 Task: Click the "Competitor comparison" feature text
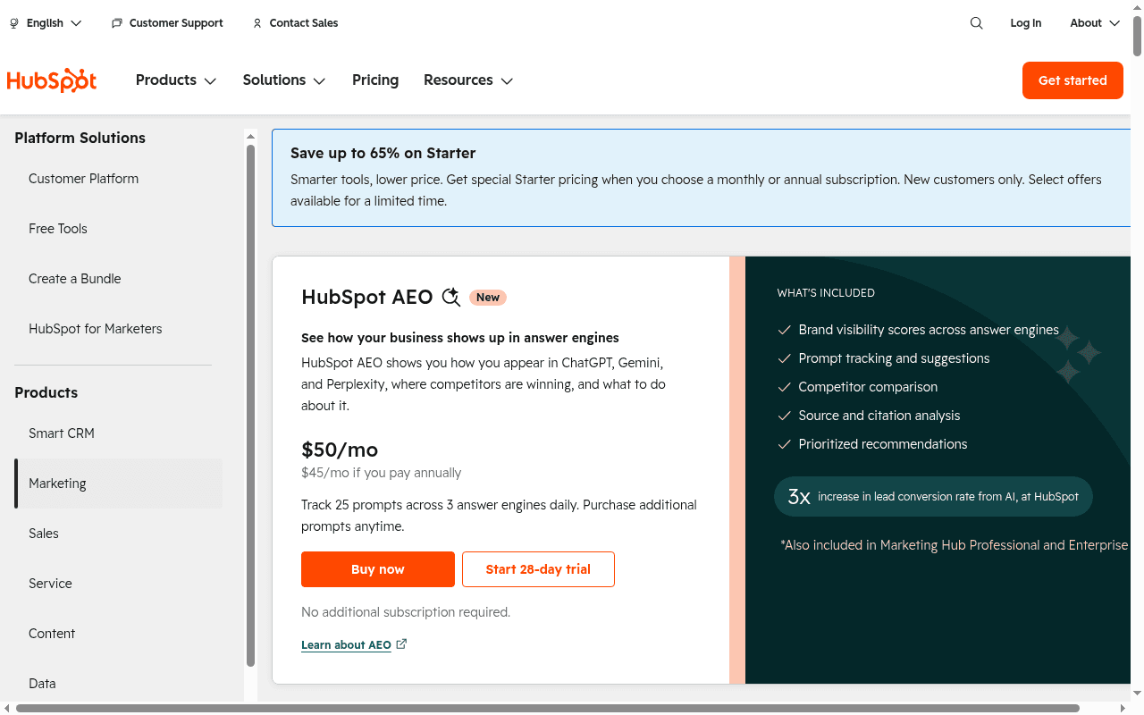tap(868, 387)
